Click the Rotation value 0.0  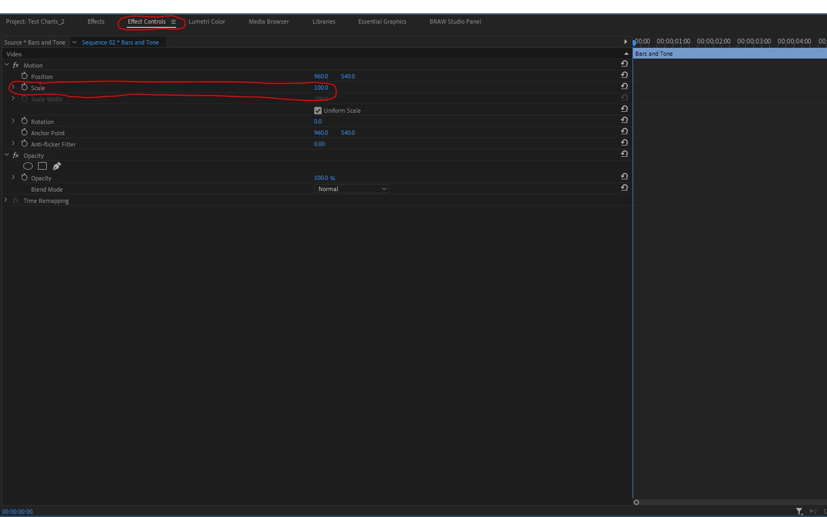318,121
